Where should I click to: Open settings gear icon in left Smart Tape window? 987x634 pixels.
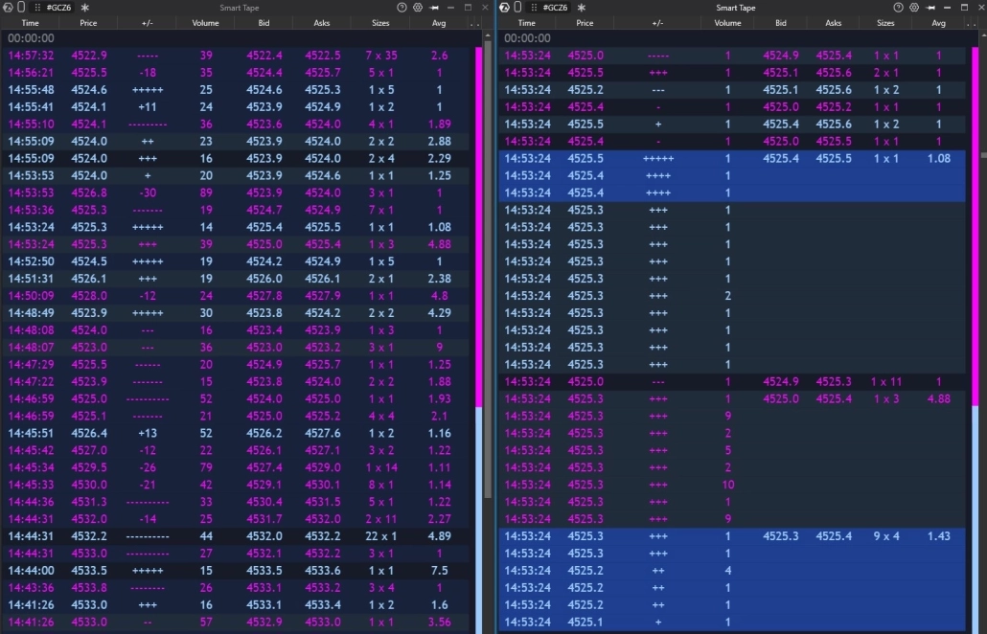pyautogui.click(x=418, y=8)
